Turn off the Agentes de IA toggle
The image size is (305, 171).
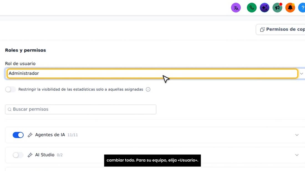[x=18, y=135]
